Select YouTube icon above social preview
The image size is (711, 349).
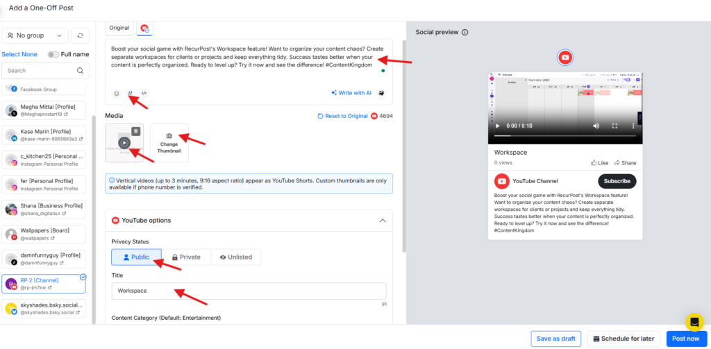565,58
